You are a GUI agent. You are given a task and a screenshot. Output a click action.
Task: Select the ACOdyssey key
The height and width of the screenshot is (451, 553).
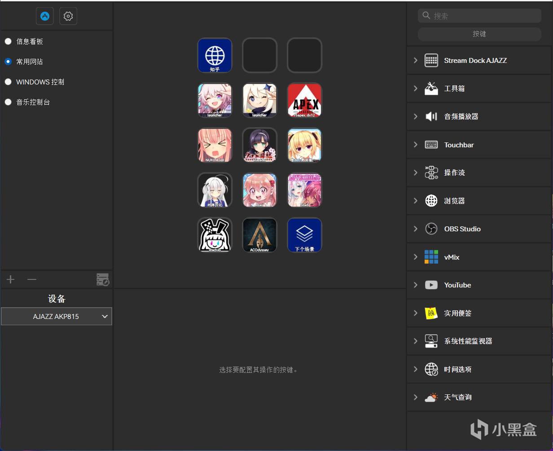(x=260, y=235)
